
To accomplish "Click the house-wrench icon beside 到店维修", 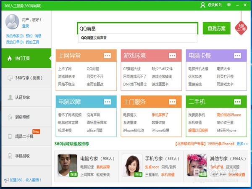I will 10,117.
